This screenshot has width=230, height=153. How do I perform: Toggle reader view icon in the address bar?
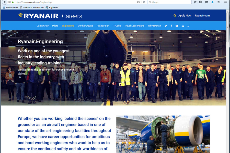click(x=139, y=2)
